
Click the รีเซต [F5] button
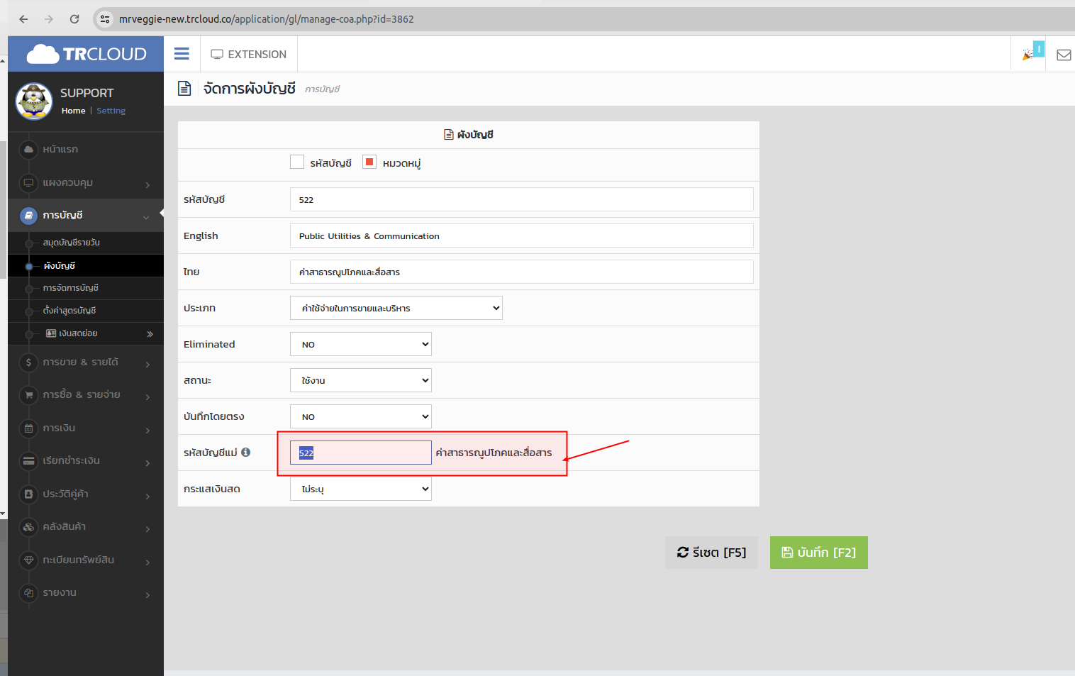click(x=711, y=553)
